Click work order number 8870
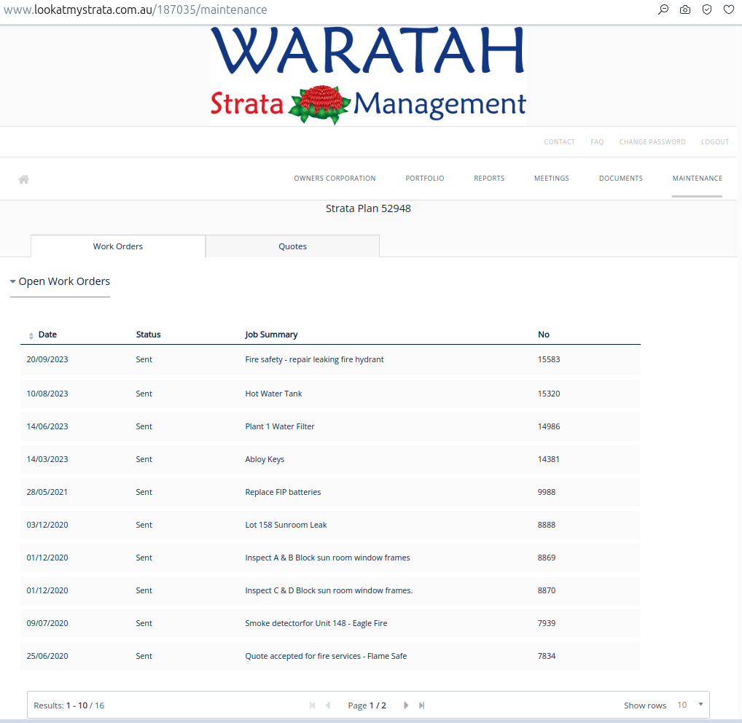The height and width of the screenshot is (723, 742). pos(547,590)
